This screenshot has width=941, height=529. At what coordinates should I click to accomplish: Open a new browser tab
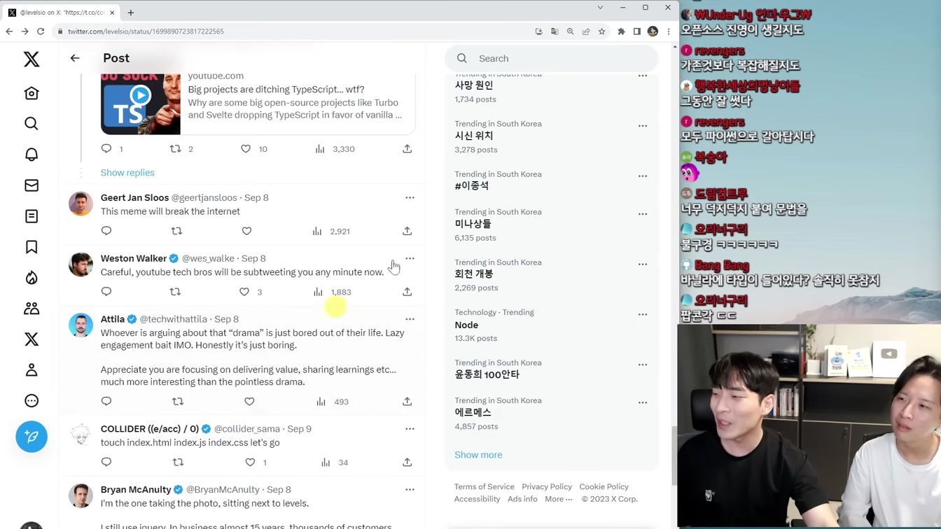point(131,13)
